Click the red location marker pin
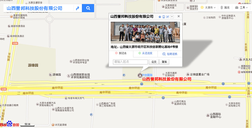252x128 pixels. [140, 75]
